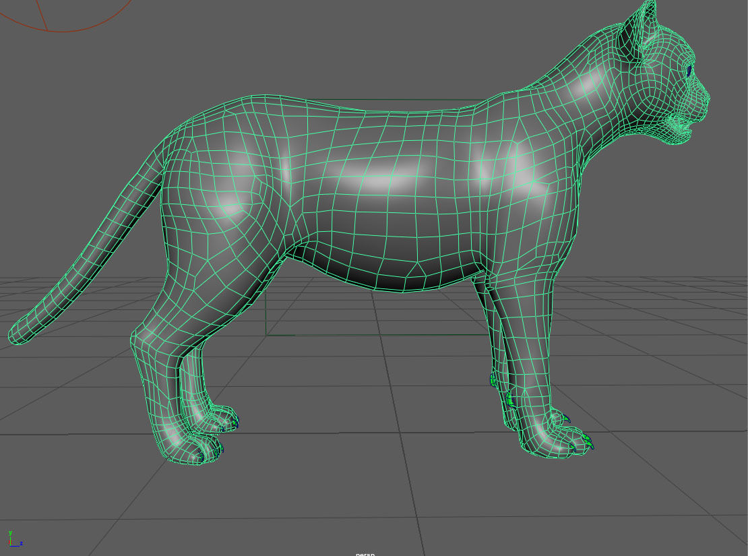Select the cat's tail tip
The image size is (748, 556).
tap(17, 334)
